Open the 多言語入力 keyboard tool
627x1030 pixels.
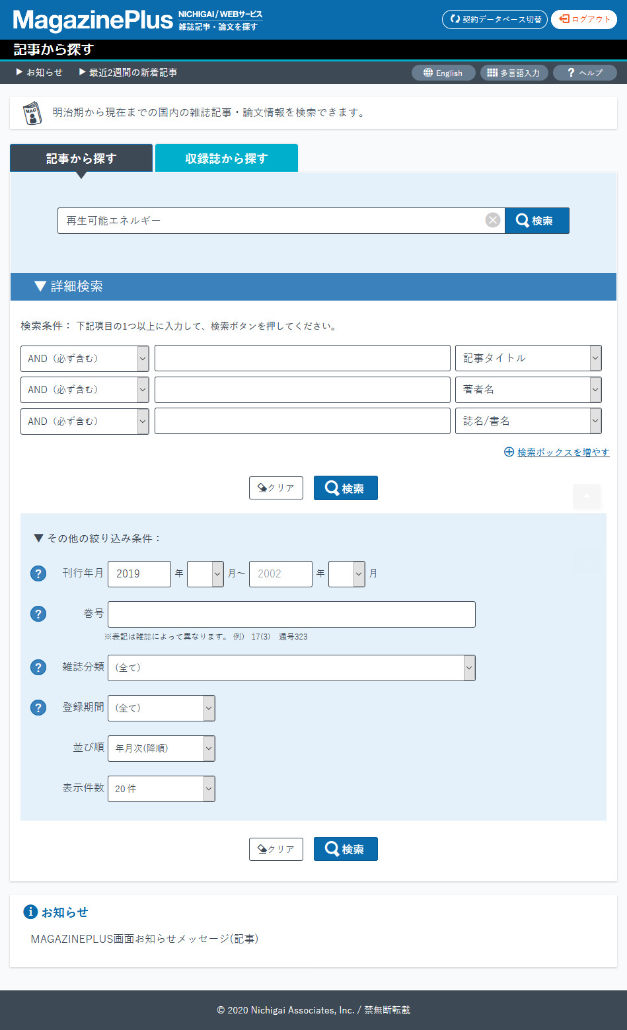[513, 73]
